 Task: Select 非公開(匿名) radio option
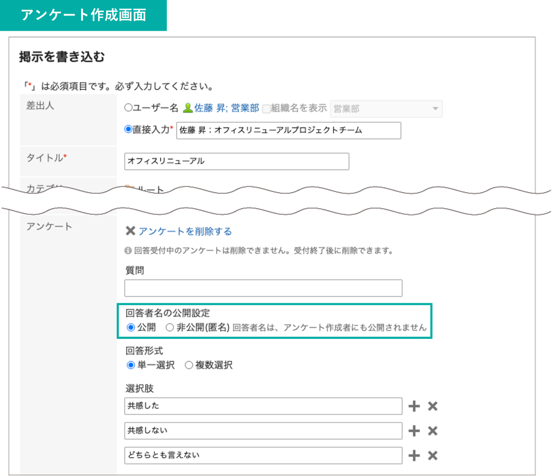(170, 327)
